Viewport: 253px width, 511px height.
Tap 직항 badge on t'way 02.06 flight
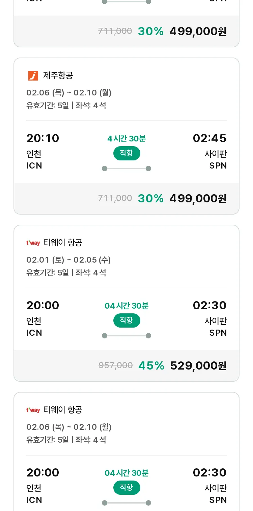pyautogui.click(x=126, y=488)
